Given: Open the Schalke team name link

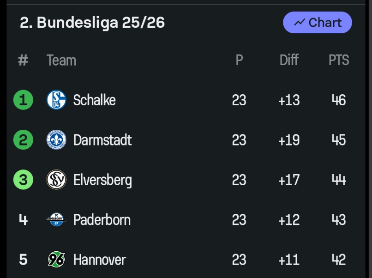Looking at the screenshot, I should (94, 100).
